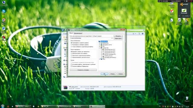Select the extract and replace files radio option
193x108 pixels.
pos(71,43)
